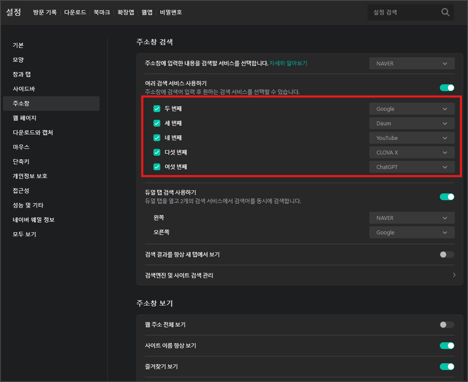Enable 웹 주소 전체 보기
Image resolution: width=468 pixels, height=382 pixels.
[x=447, y=325]
